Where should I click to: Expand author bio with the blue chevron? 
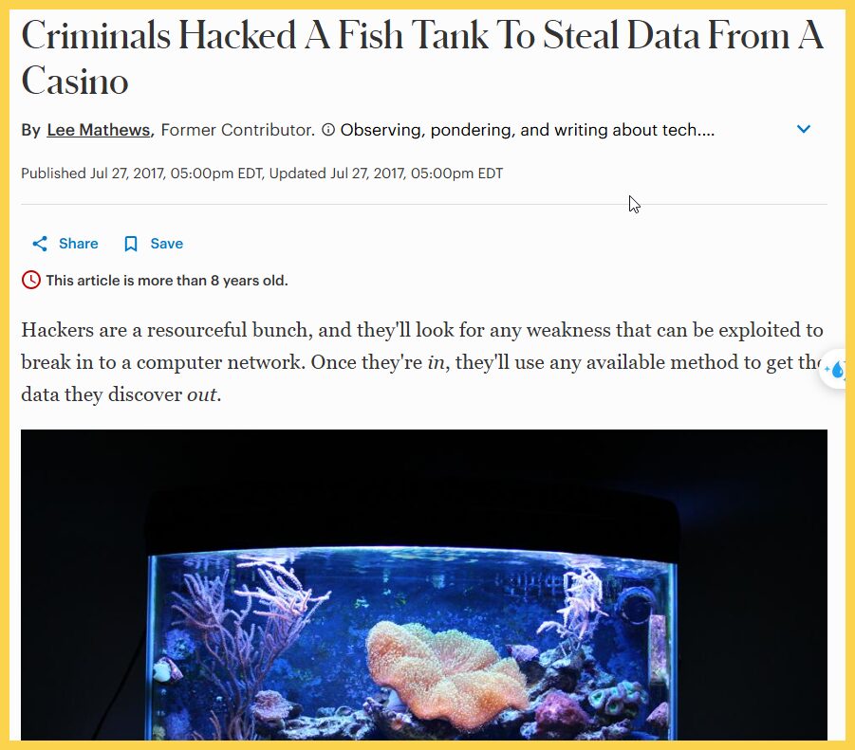tap(803, 129)
